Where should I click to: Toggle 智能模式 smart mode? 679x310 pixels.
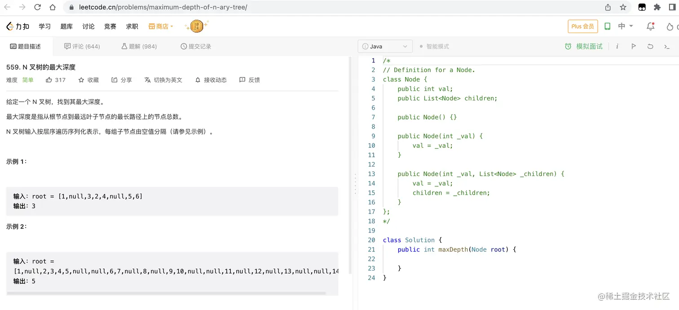click(434, 47)
